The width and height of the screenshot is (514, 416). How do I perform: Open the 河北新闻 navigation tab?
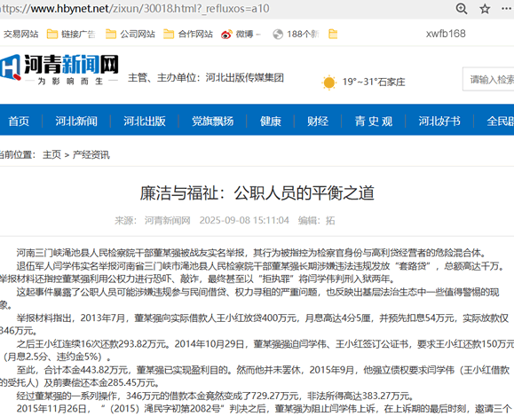click(x=76, y=122)
